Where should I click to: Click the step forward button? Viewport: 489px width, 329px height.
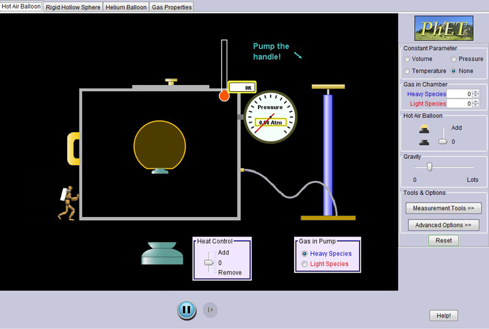(x=210, y=309)
